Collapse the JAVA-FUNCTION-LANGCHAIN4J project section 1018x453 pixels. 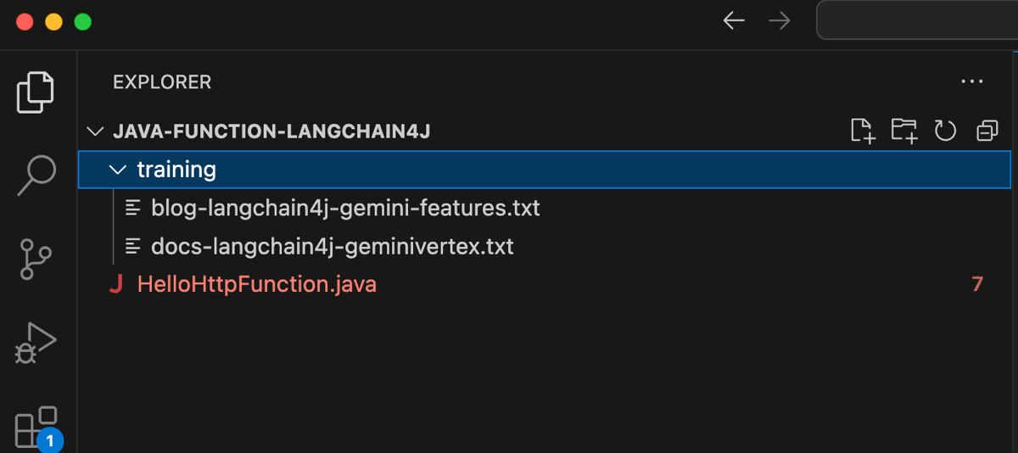click(x=96, y=131)
